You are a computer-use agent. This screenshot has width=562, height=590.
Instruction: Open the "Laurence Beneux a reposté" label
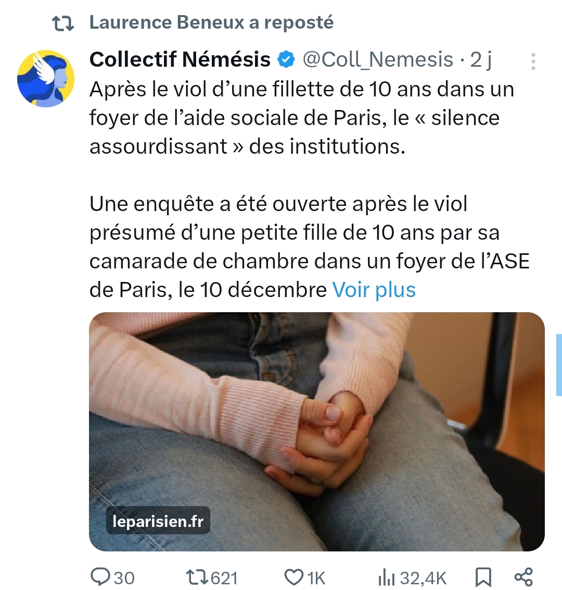211,22
